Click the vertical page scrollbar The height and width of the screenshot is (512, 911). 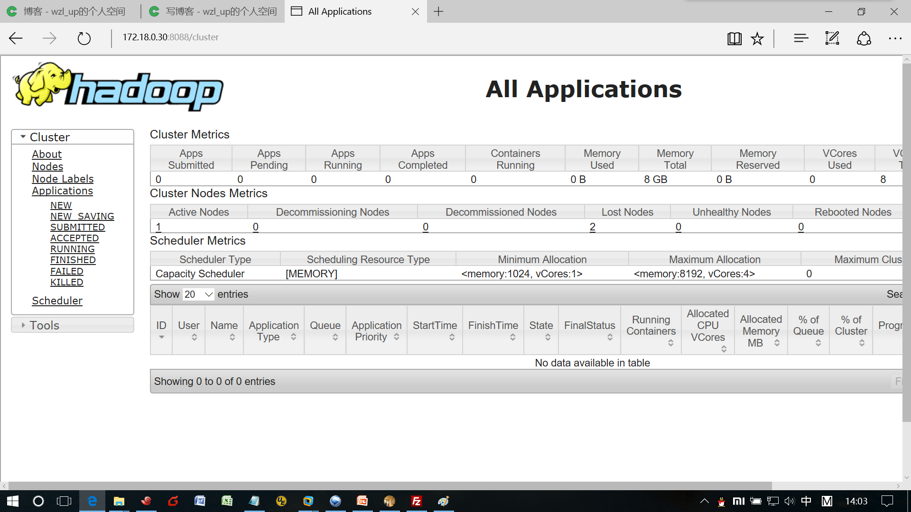pos(906,242)
